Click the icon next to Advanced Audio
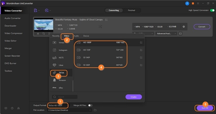 pyautogui.click(x=180, y=33)
